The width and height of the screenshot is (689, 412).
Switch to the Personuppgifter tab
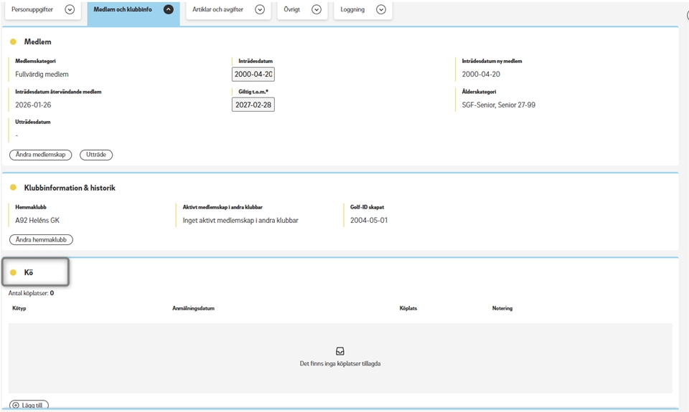[32, 9]
